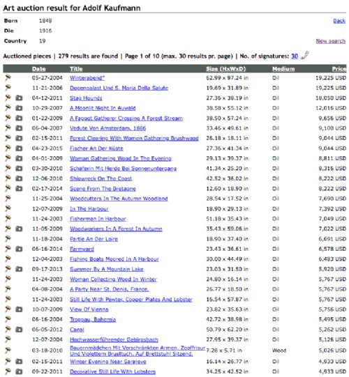The height and width of the screenshot is (377, 349).
Task: Open Vedute Von Amsterdam, 1886 title link
Action: [x=107, y=128]
